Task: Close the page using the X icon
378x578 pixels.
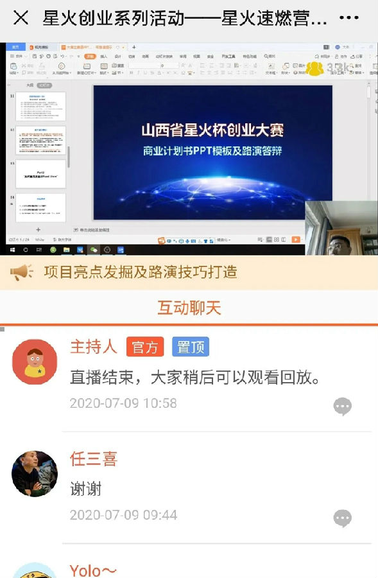Action: point(21,18)
